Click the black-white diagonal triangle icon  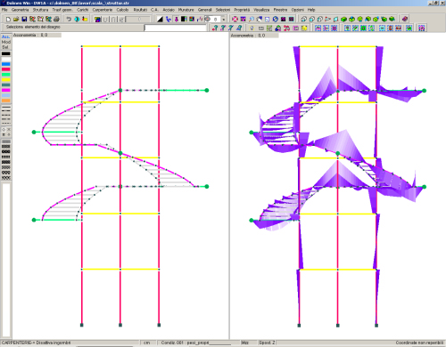pos(160,20)
